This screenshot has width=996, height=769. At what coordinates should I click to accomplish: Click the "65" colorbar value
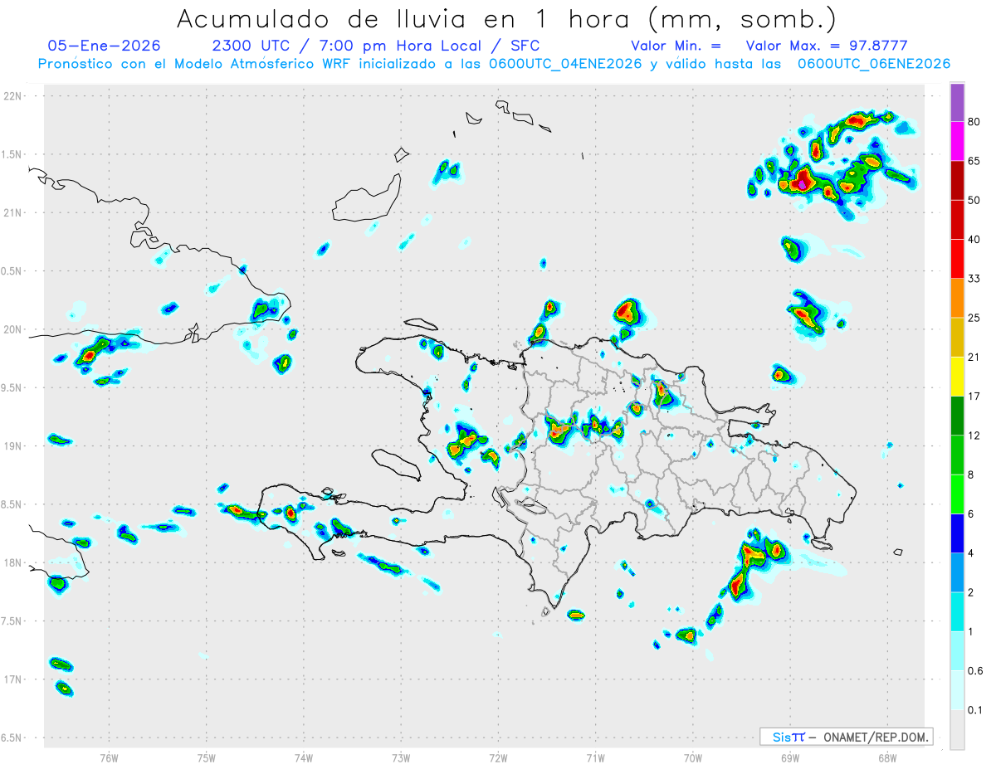pos(974,161)
